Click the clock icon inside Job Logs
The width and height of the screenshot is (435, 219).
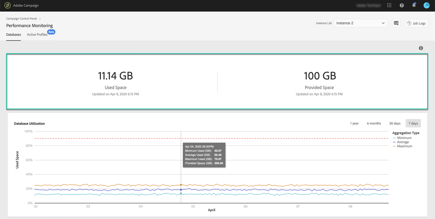tap(409, 23)
